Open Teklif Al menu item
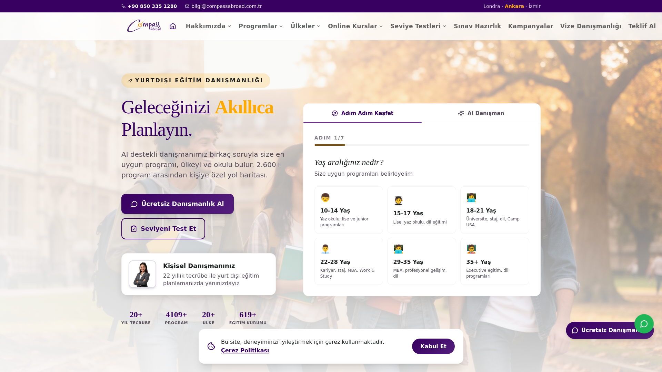662x372 pixels. [x=642, y=26]
